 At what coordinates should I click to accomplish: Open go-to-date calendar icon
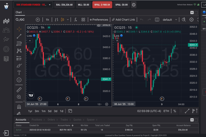click(70, 111)
